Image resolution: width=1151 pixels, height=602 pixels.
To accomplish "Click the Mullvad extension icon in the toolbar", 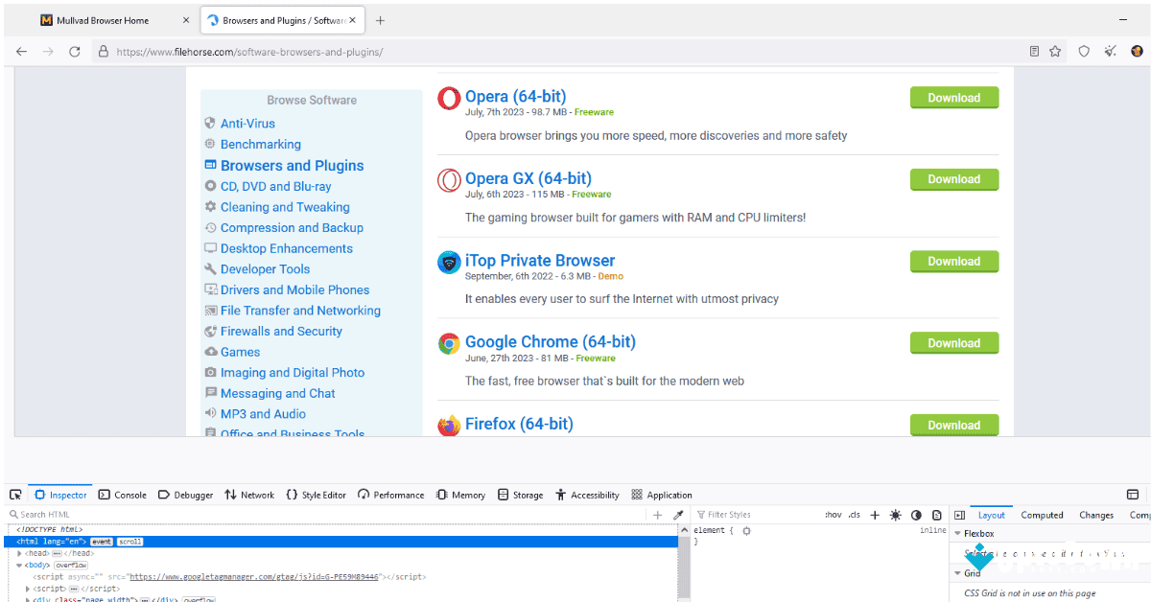I will 1138,50.
